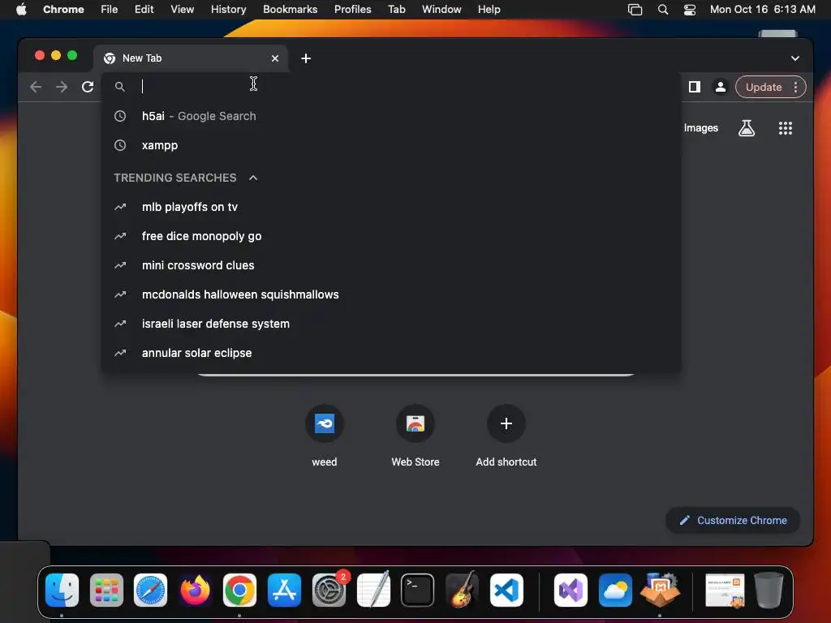
Task: Open XAMPP installer box in dock
Action: (x=660, y=591)
